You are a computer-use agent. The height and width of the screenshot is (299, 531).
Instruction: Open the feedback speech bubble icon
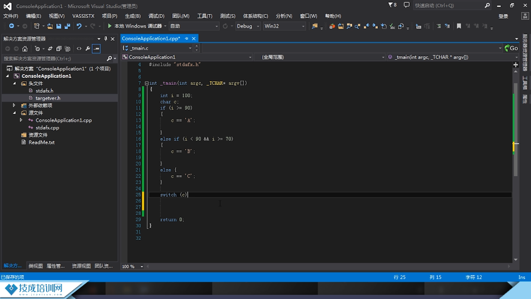[x=407, y=5]
